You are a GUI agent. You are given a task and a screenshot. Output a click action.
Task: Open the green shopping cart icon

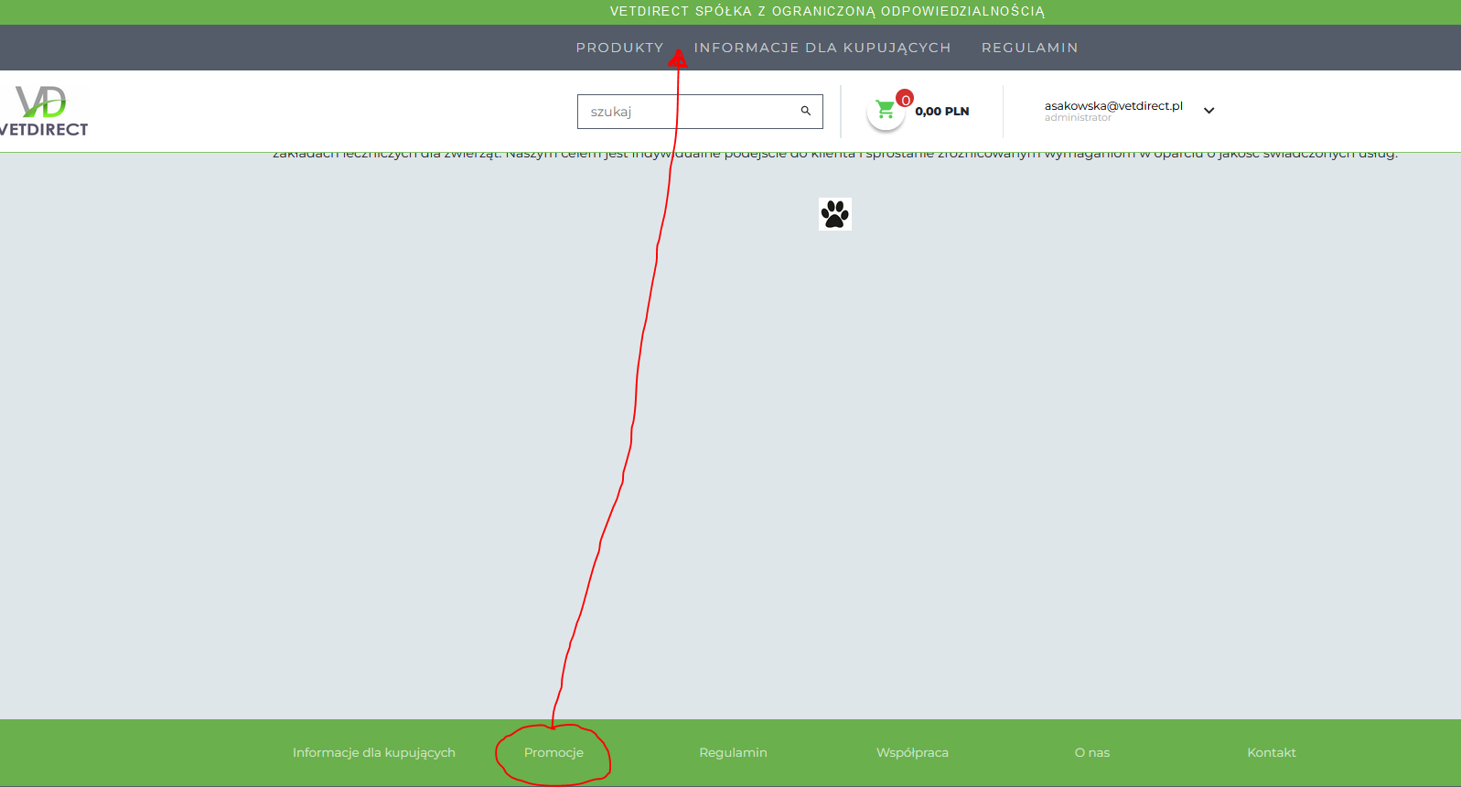coord(885,111)
